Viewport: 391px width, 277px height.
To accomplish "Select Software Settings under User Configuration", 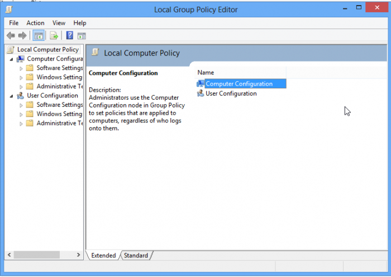I will pos(60,105).
